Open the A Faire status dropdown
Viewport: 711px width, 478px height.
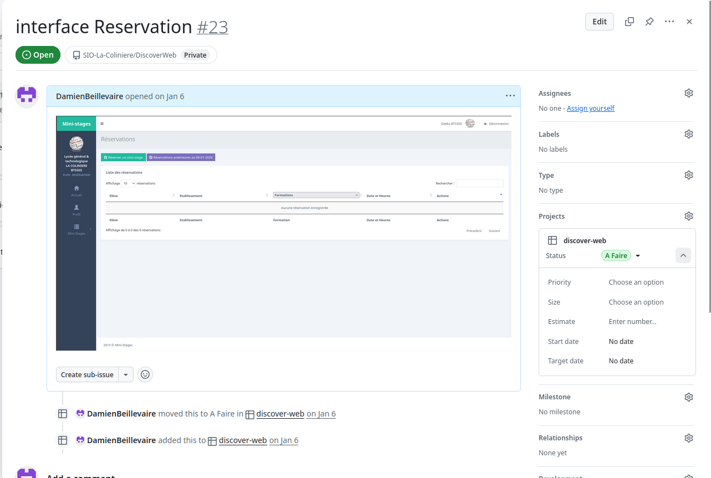(621, 256)
